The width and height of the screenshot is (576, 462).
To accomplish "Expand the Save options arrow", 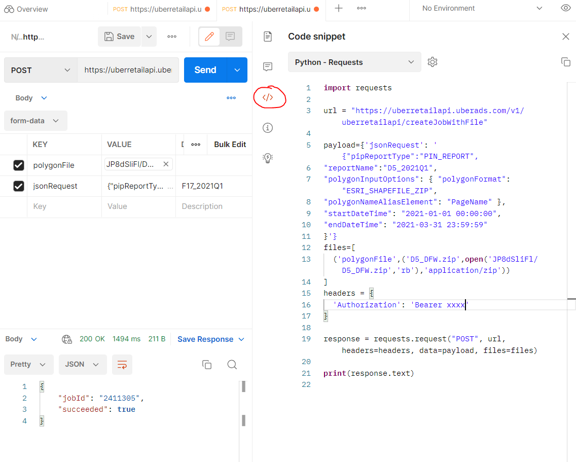I will pyautogui.click(x=149, y=37).
